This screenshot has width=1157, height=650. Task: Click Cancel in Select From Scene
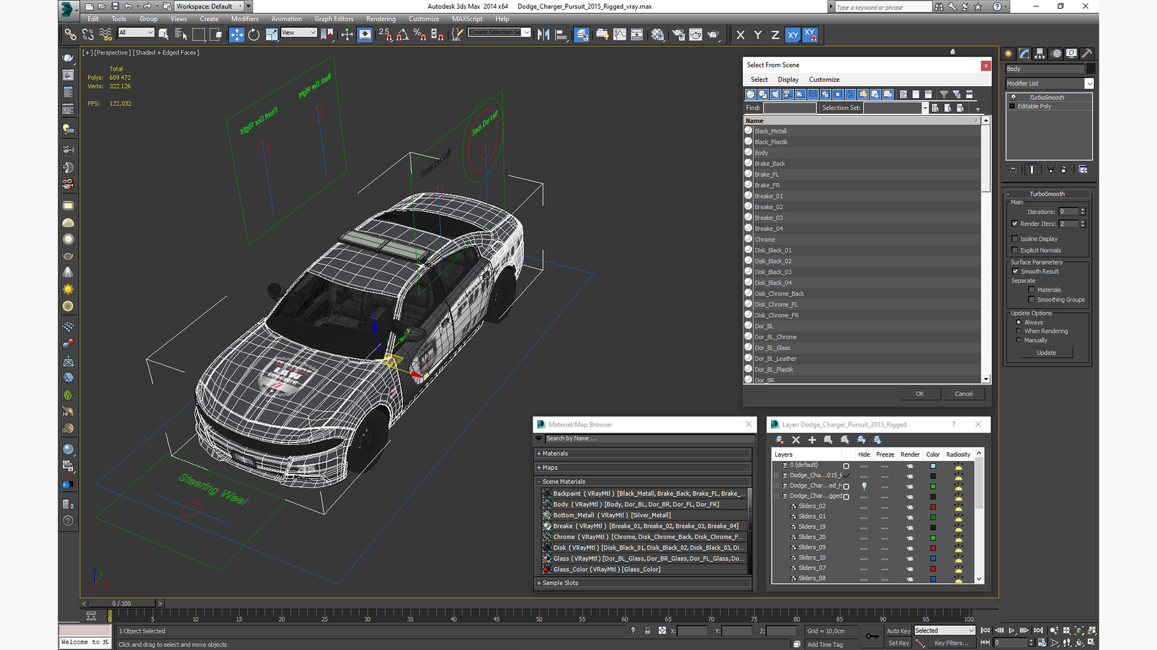(x=963, y=394)
